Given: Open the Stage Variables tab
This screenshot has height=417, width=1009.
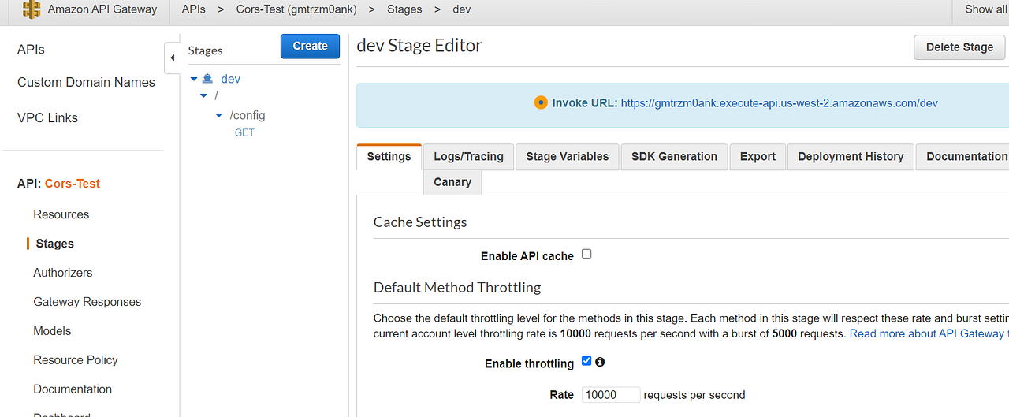Looking at the screenshot, I should 568,157.
